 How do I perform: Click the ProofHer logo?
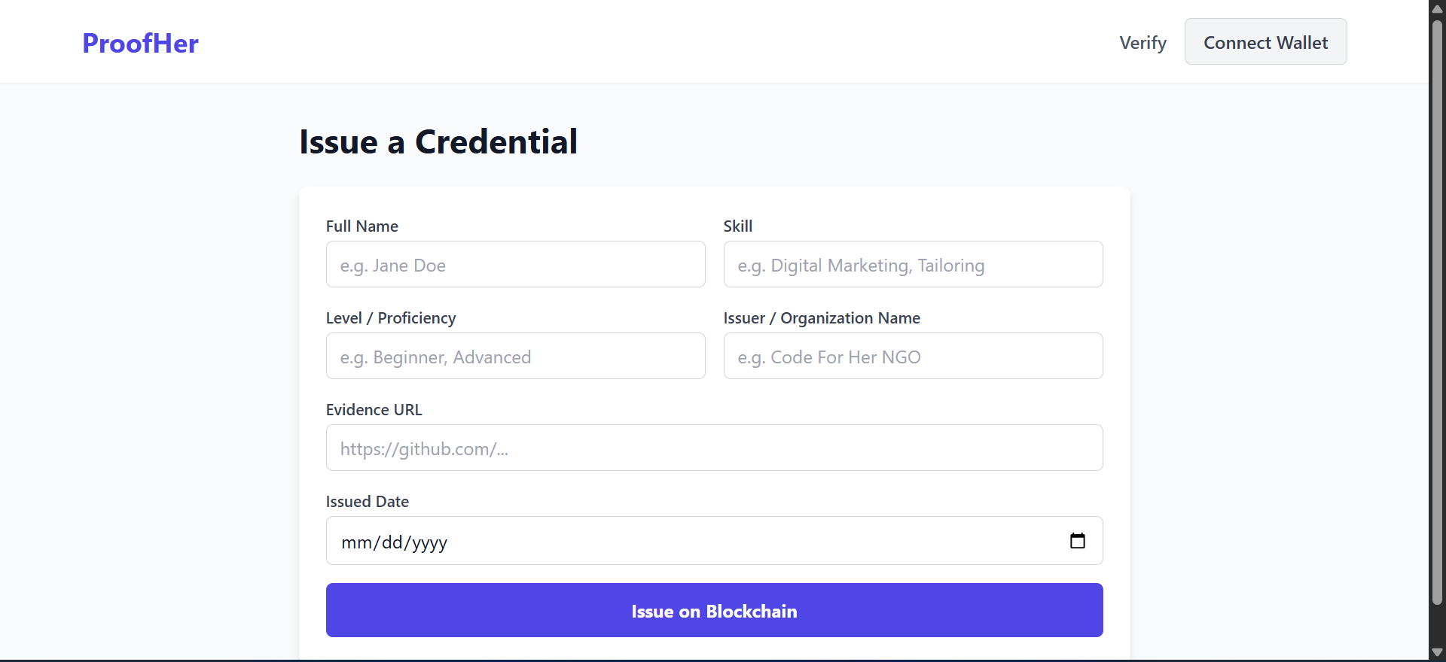[x=140, y=44]
